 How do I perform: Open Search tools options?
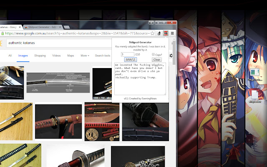pyautogui.click(x=103, y=56)
